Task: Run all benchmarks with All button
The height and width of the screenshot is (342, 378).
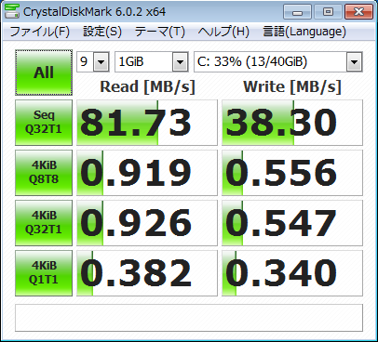Action: [x=44, y=72]
